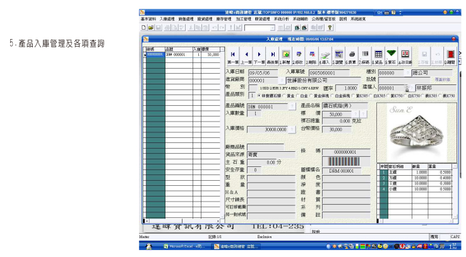Click the 新增 add record icon
Image resolution: width=466 pixels, height=257 pixels.
point(285,55)
